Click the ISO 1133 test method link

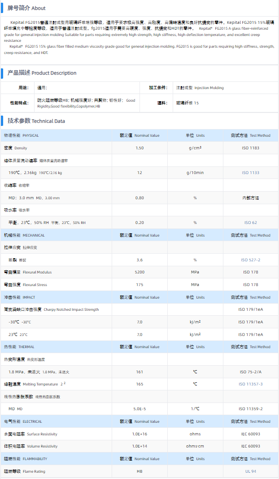pyautogui.click(x=250, y=173)
